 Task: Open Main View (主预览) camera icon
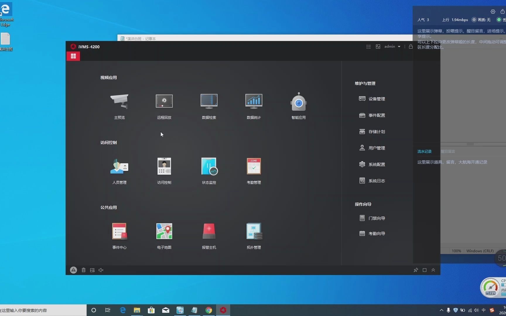(119, 102)
